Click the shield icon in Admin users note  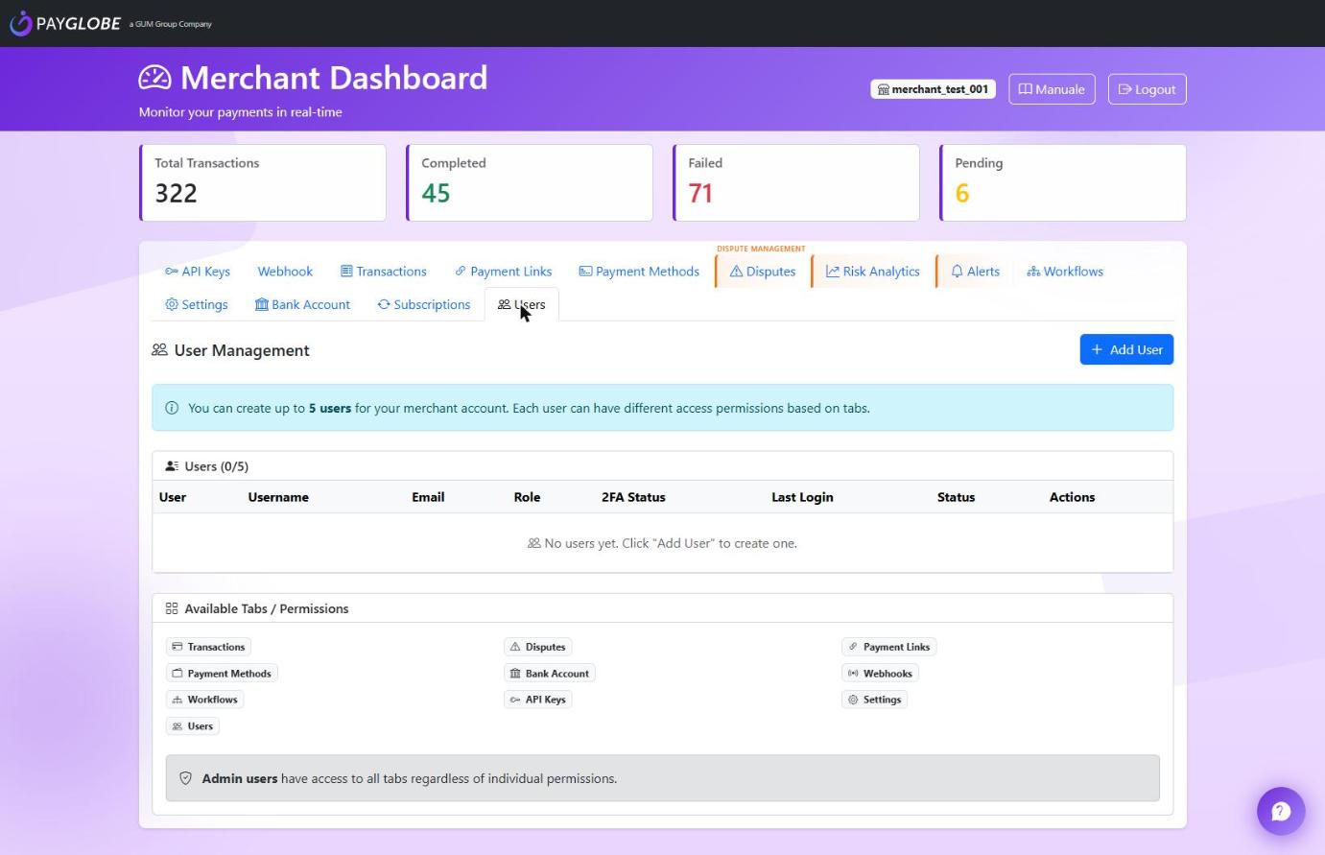186,778
